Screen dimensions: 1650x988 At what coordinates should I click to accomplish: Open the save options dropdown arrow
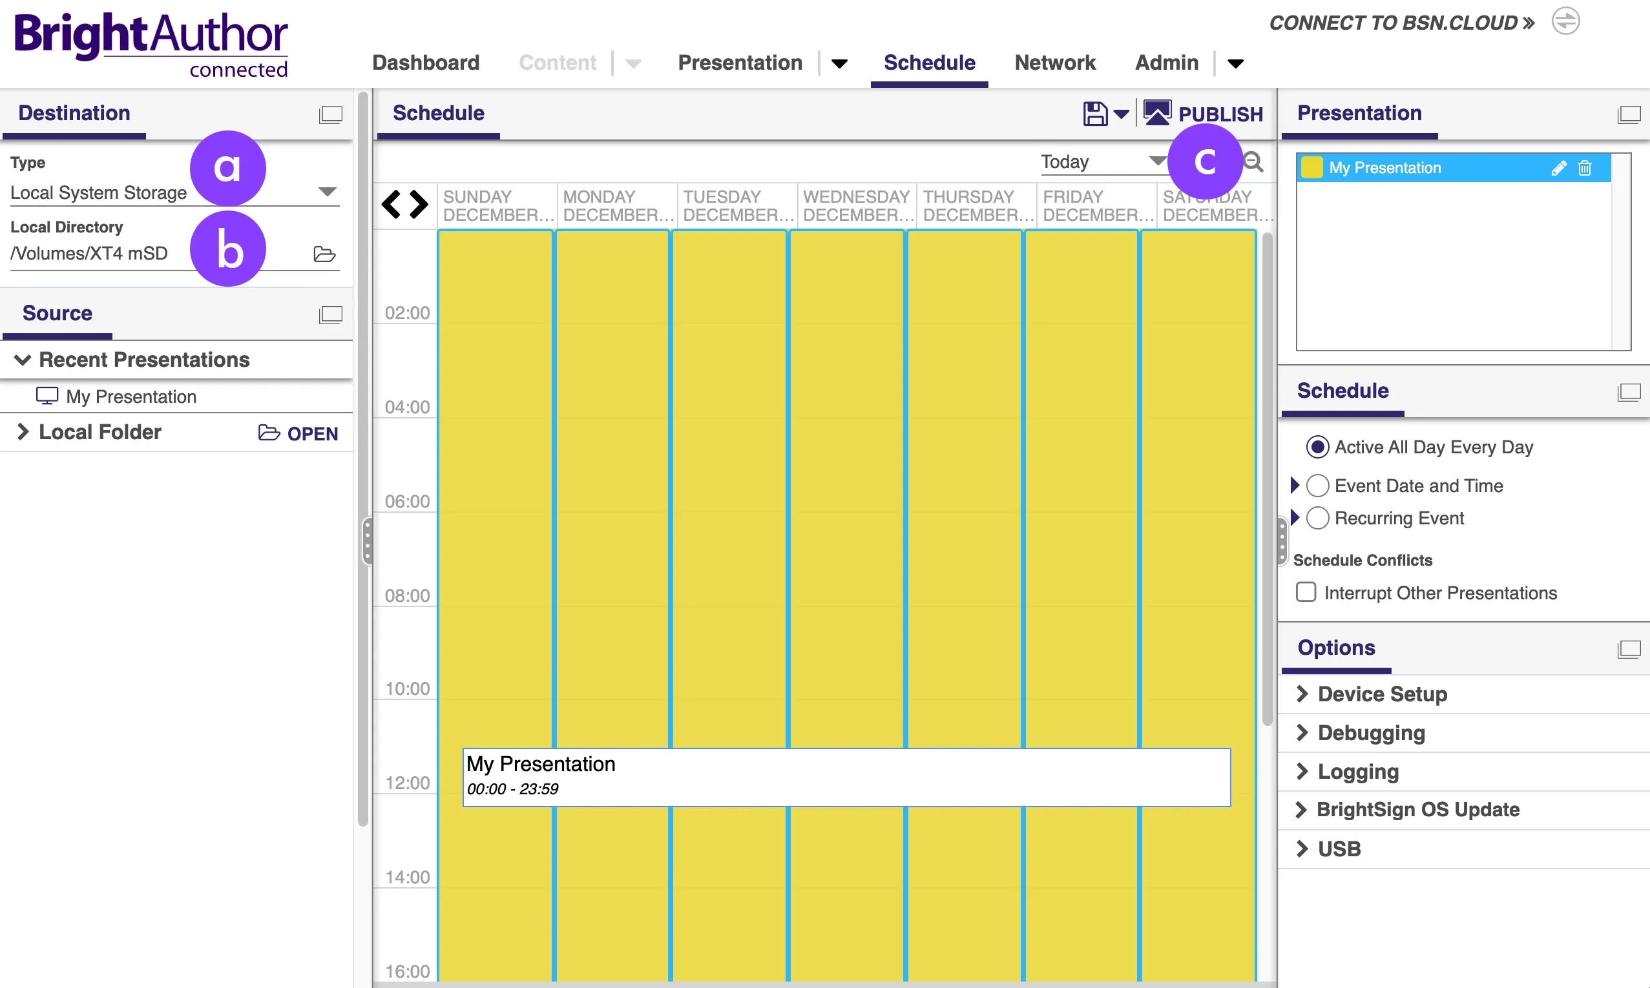(x=1122, y=114)
